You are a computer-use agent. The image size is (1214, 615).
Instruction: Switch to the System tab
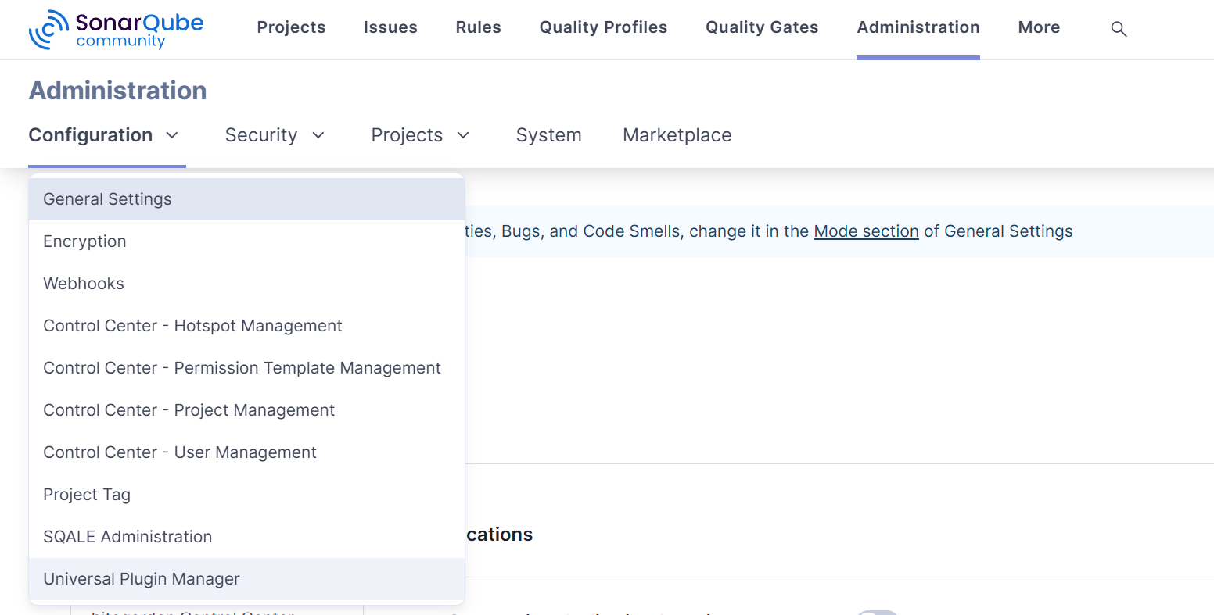548,135
